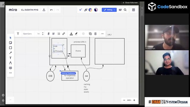This screenshot has width=190, height=107.
Task: Select the 'URL1' text label
Action: point(110,35)
